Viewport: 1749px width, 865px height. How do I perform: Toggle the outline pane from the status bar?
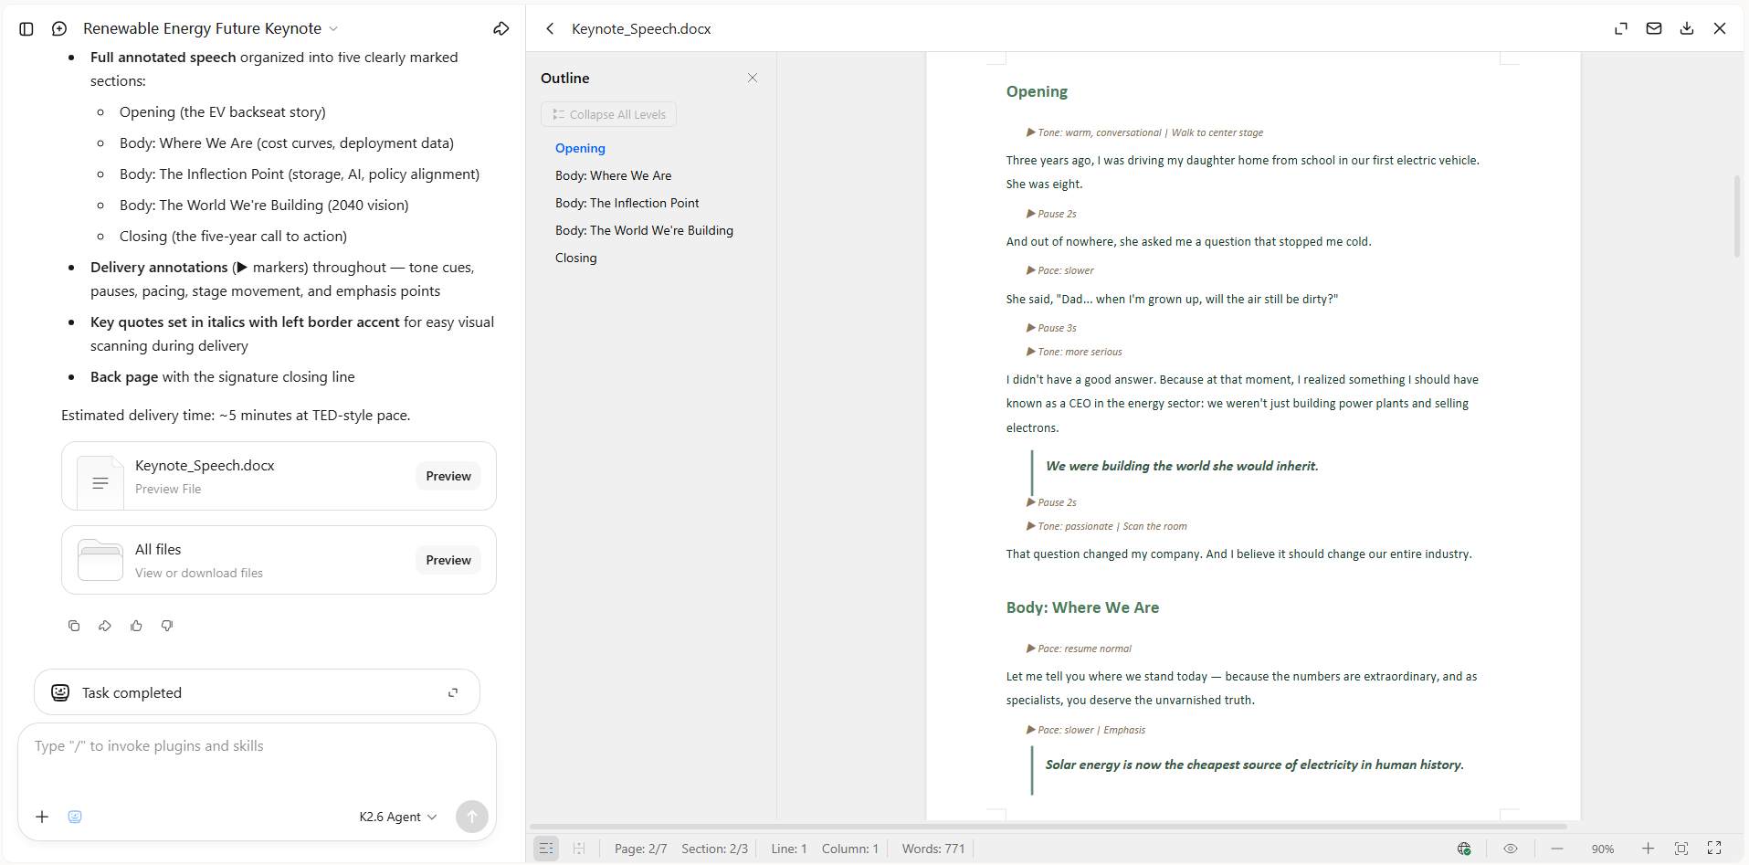pos(546,849)
